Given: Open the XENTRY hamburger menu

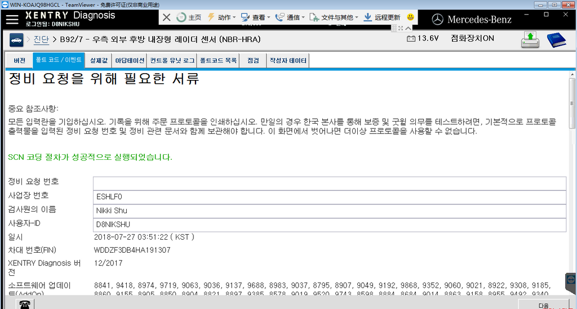Looking at the screenshot, I should tap(12, 19).
